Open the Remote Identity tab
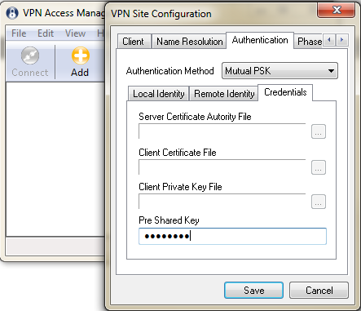The image size is (361, 311). click(x=224, y=94)
